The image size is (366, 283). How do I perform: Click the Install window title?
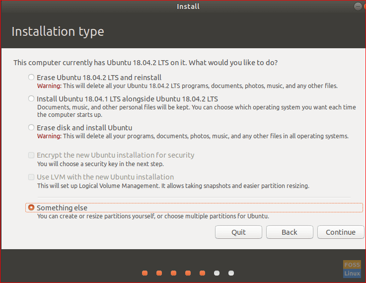(188, 6)
